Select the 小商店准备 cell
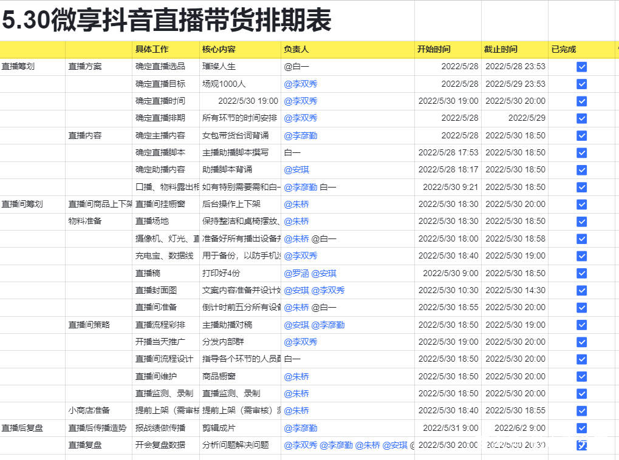The image size is (619, 460). [x=98, y=411]
